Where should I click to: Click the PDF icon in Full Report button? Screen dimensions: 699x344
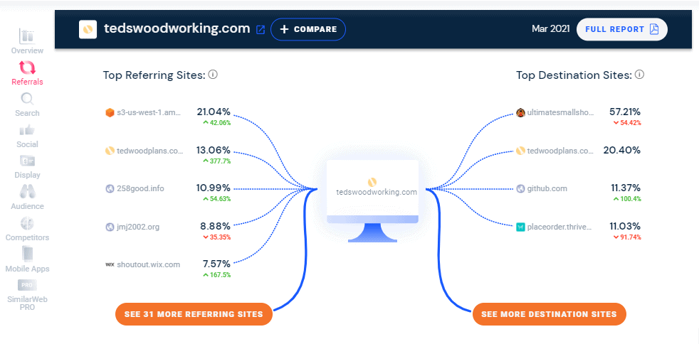coord(654,29)
